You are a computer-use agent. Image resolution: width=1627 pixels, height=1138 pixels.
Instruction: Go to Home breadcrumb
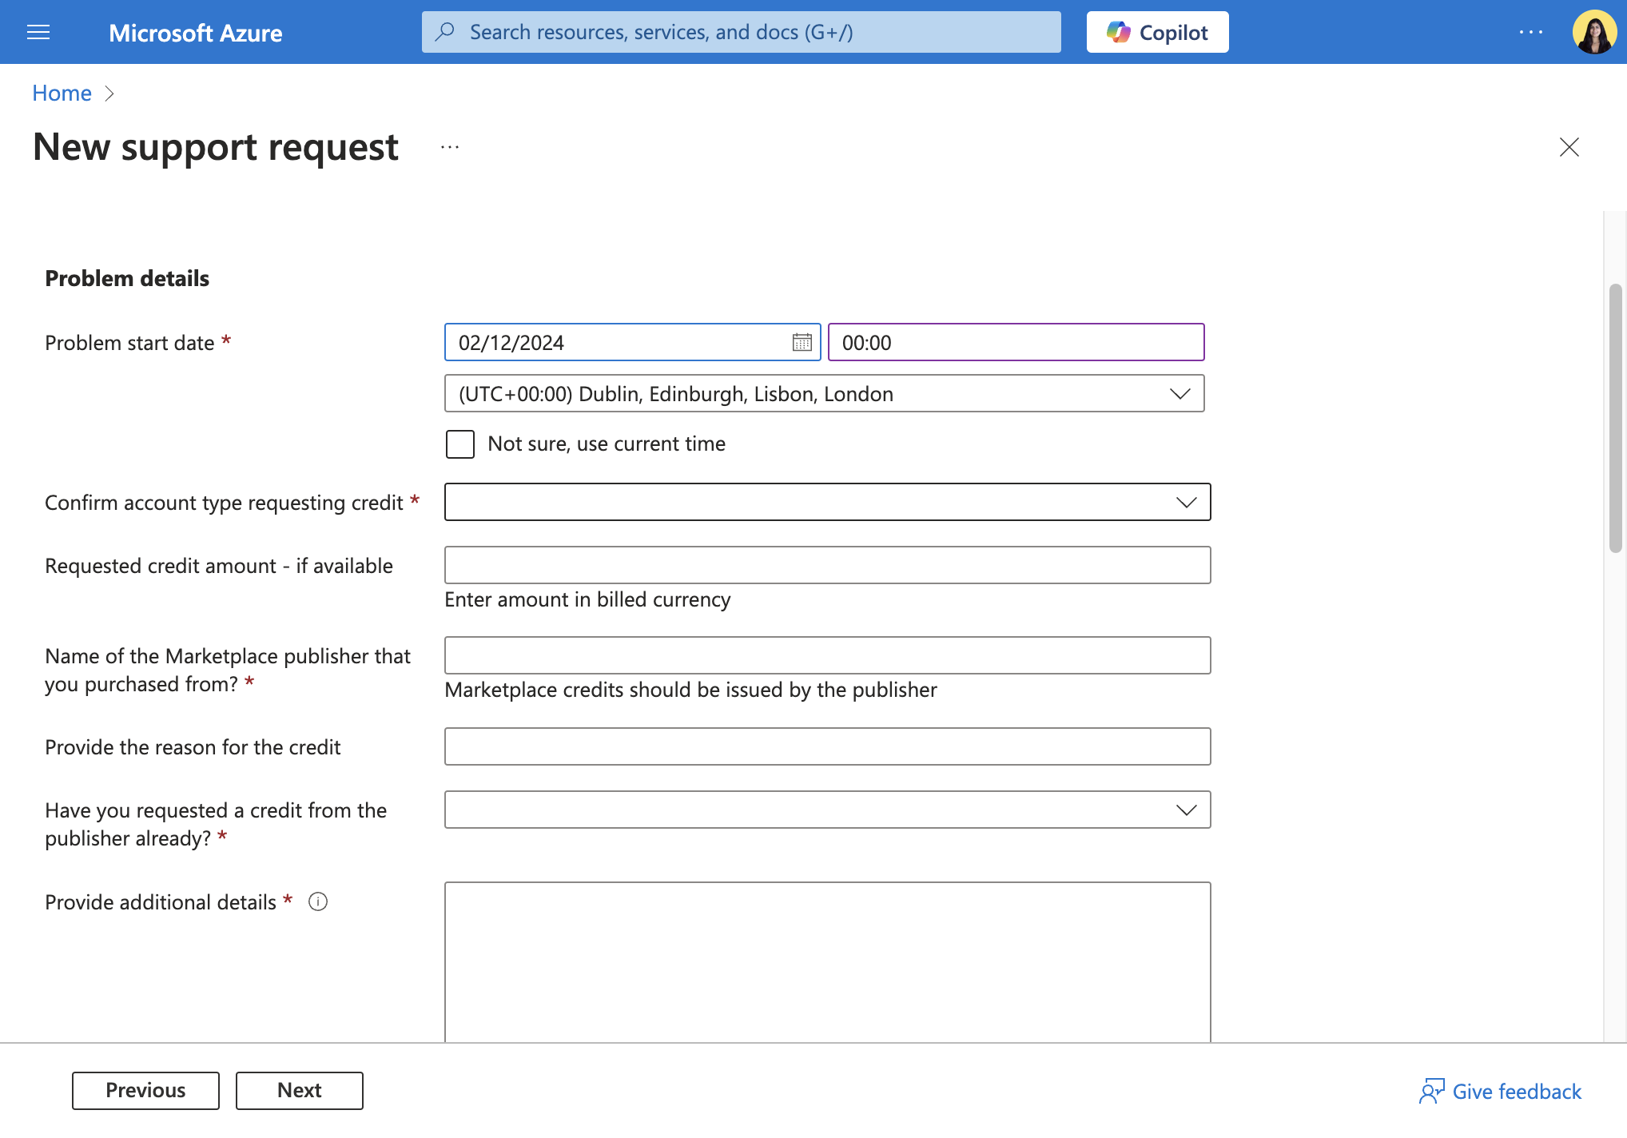pyautogui.click(x=62, y=94)
